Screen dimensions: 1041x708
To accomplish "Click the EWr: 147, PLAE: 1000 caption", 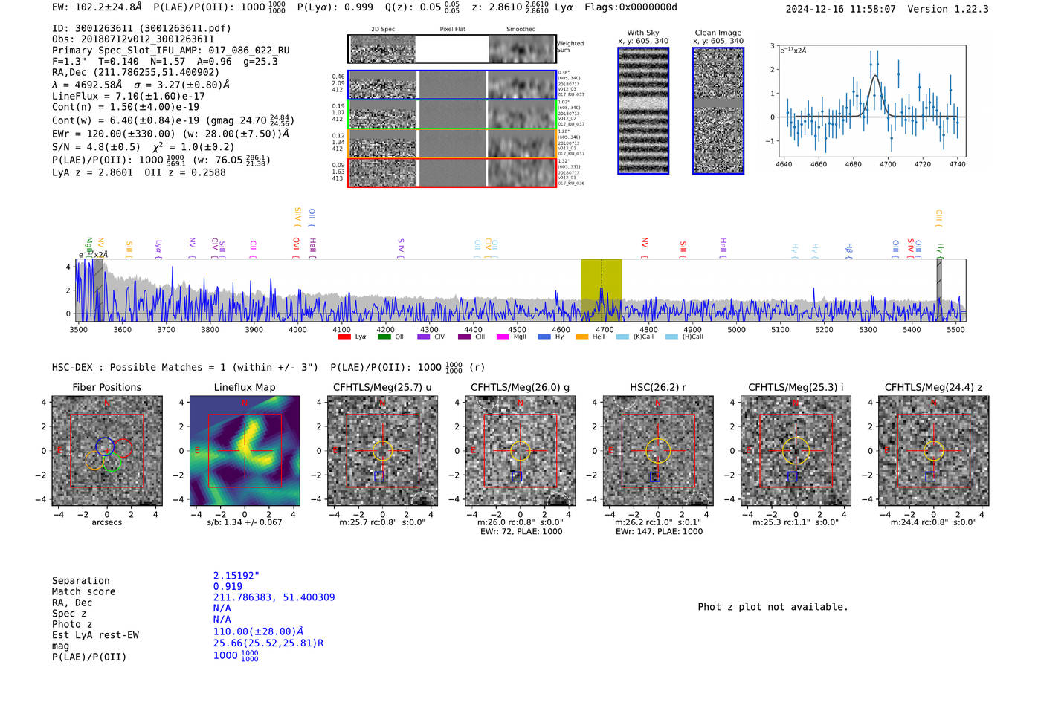I will coord(659,531).
